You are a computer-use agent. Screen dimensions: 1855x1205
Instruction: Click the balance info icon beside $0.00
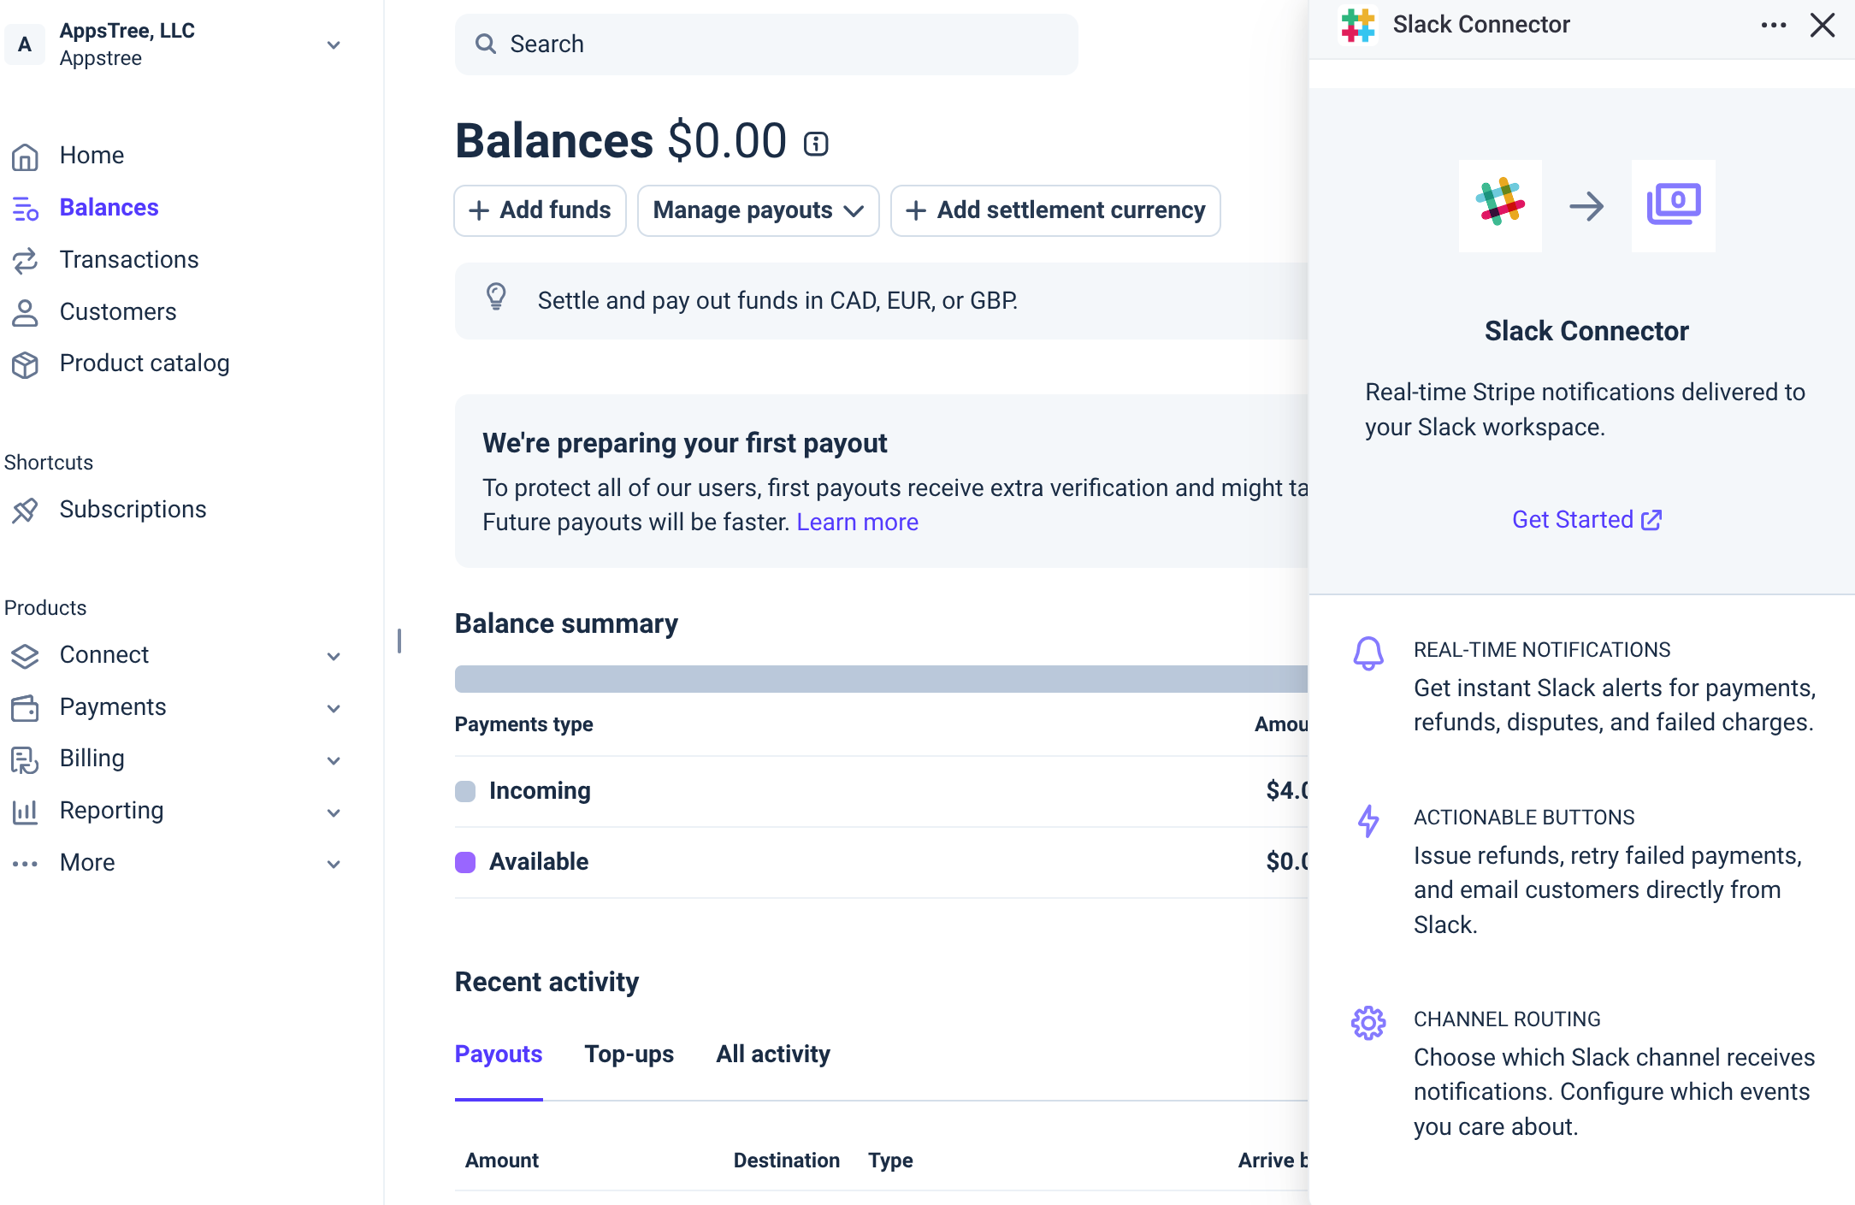816,144
